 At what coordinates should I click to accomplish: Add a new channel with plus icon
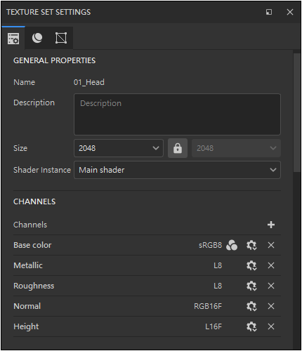[x=271, y=225]
